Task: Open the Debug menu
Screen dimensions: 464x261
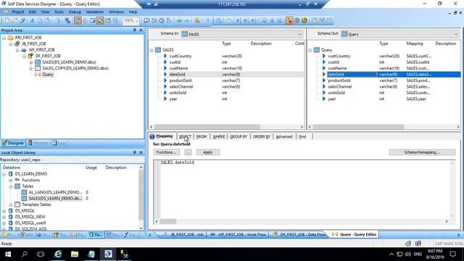Action: [x=75, y=12]
